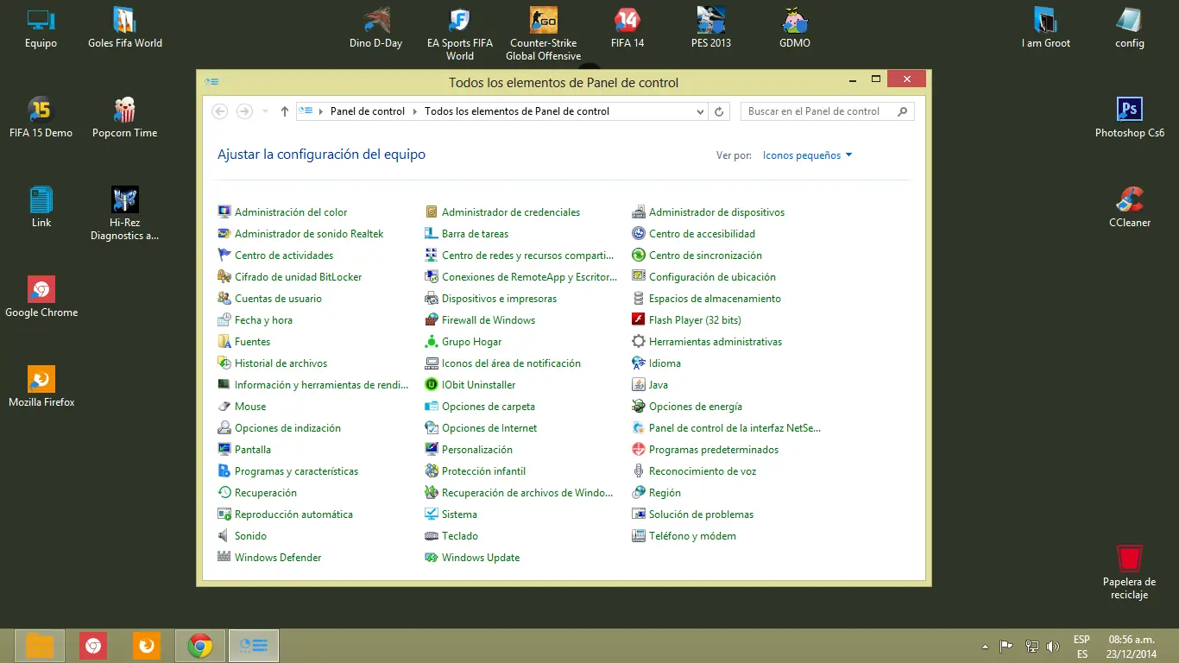
Task: Open the Idioma link
Action: [665, 363]
